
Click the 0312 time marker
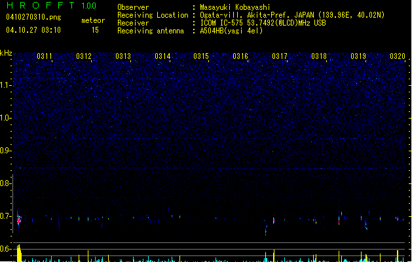[84, 56]
